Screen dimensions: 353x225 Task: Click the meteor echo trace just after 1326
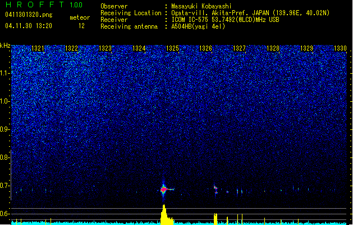tap(216, 190)
